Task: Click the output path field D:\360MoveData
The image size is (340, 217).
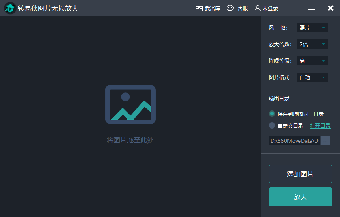Action: coord(295,140)
